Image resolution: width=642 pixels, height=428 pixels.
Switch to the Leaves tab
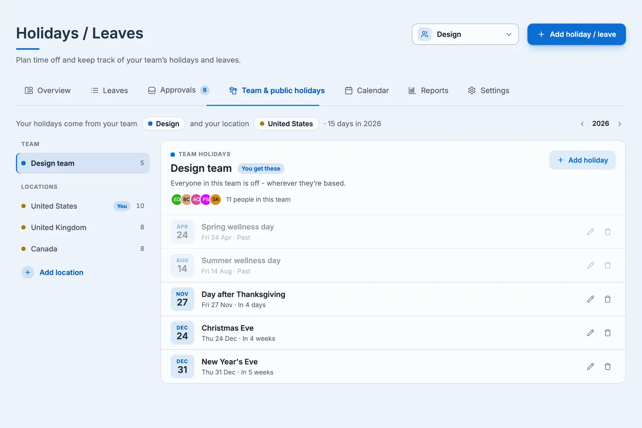point(109,91)
